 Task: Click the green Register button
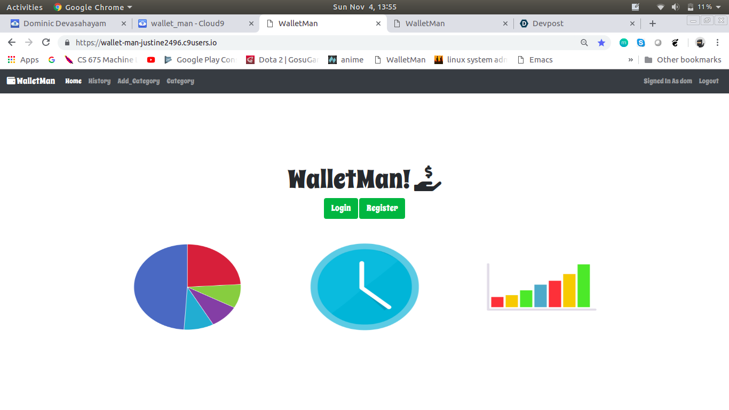coord(382,208)
